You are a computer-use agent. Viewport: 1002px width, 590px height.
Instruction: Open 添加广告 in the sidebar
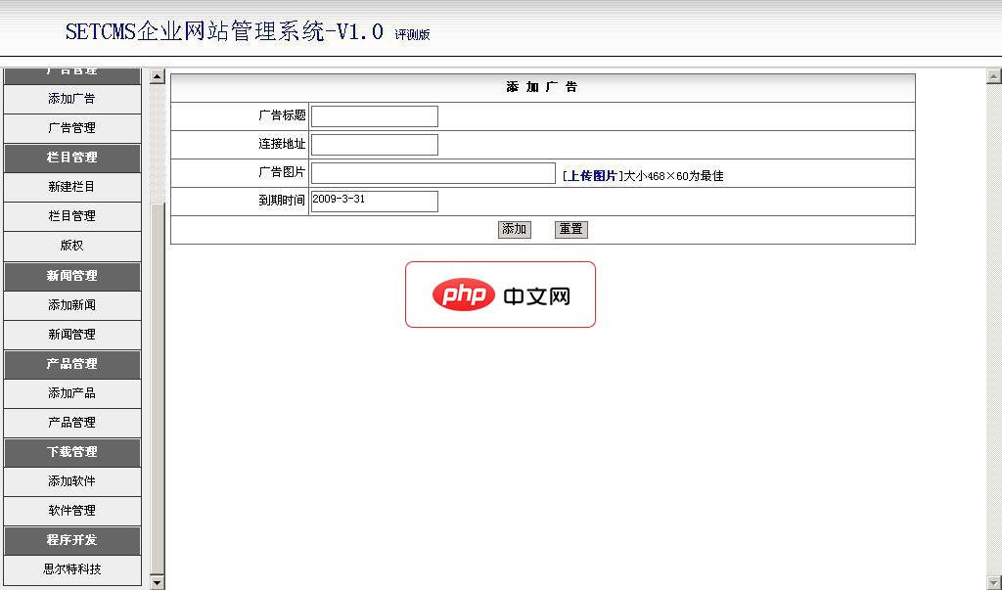tap(71, 99)
